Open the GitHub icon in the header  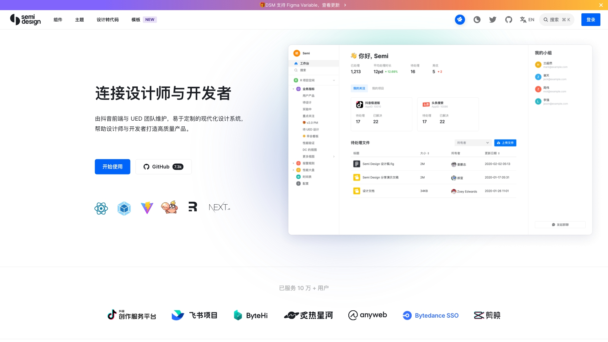(509, 19)
